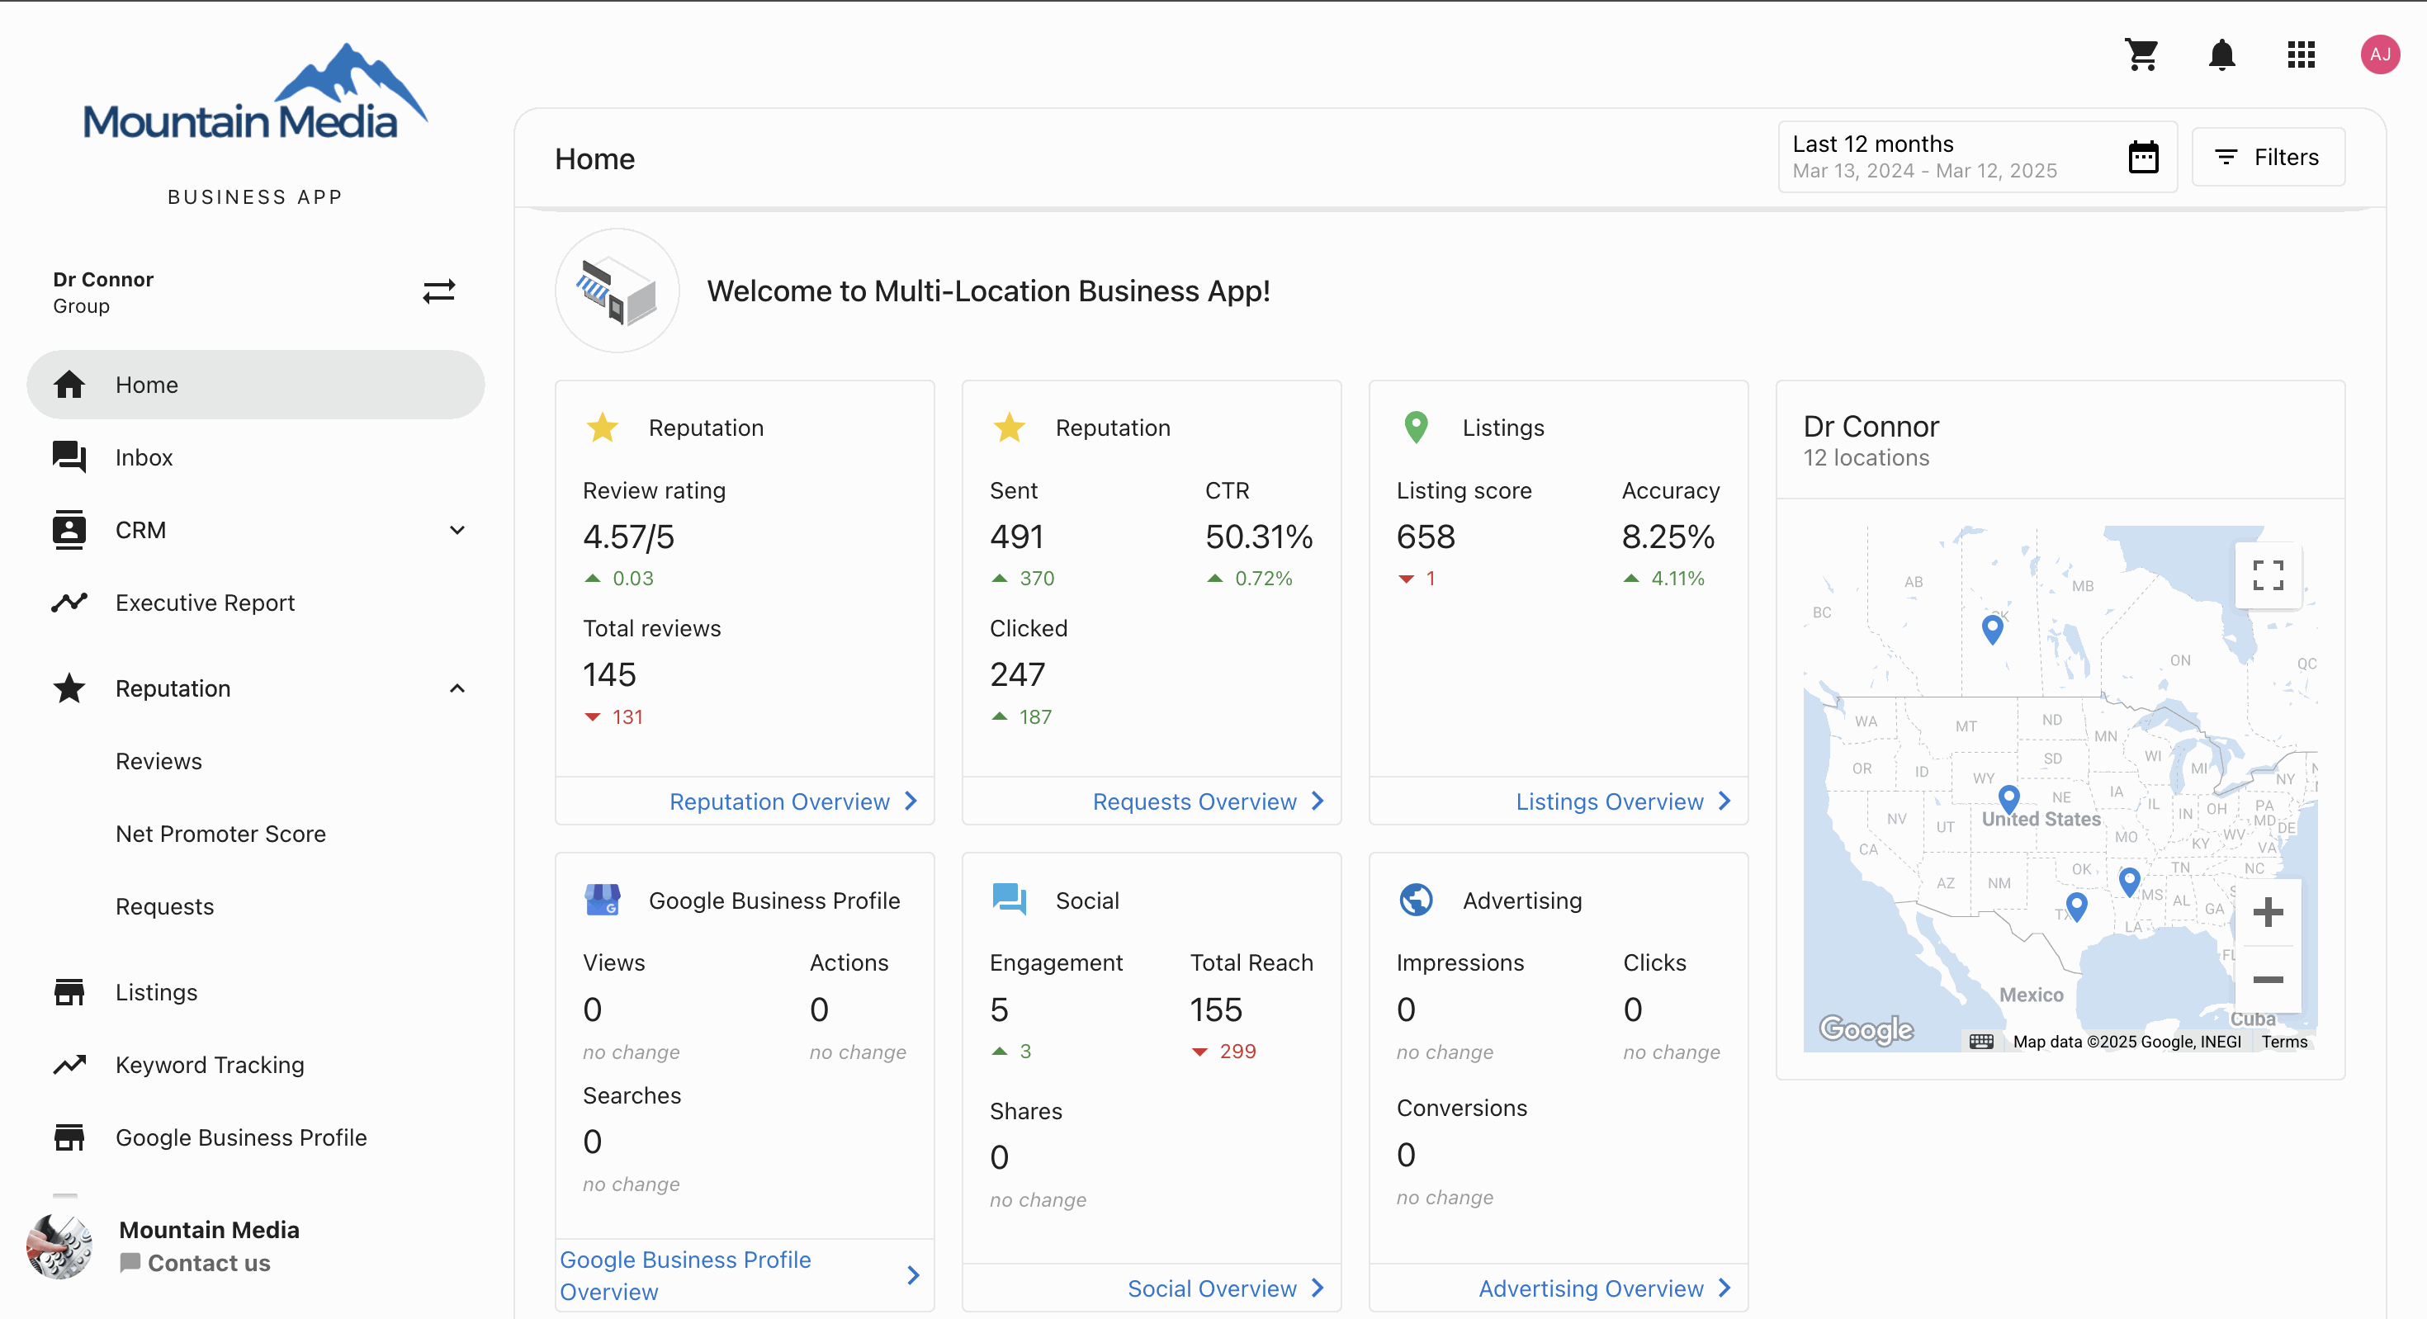
Task: Open the notifications bell
Action: click(x=2221, y=54)
